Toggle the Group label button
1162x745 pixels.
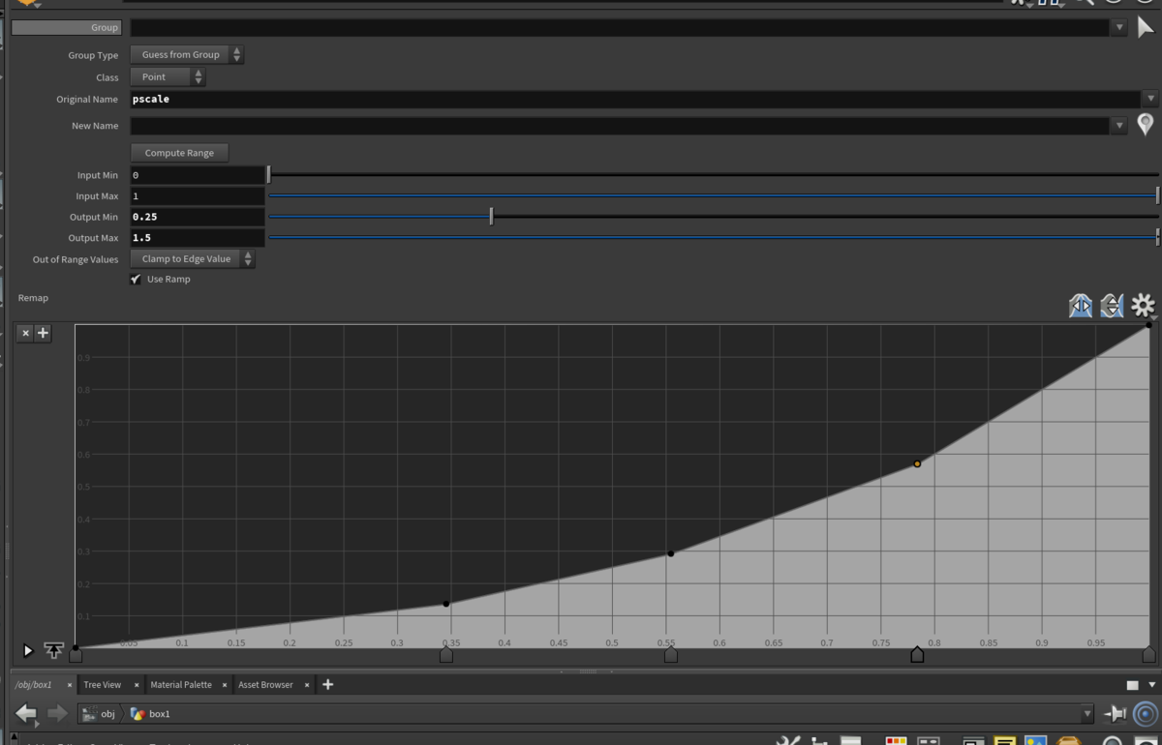pyautogui.click(x=67, y=27)
